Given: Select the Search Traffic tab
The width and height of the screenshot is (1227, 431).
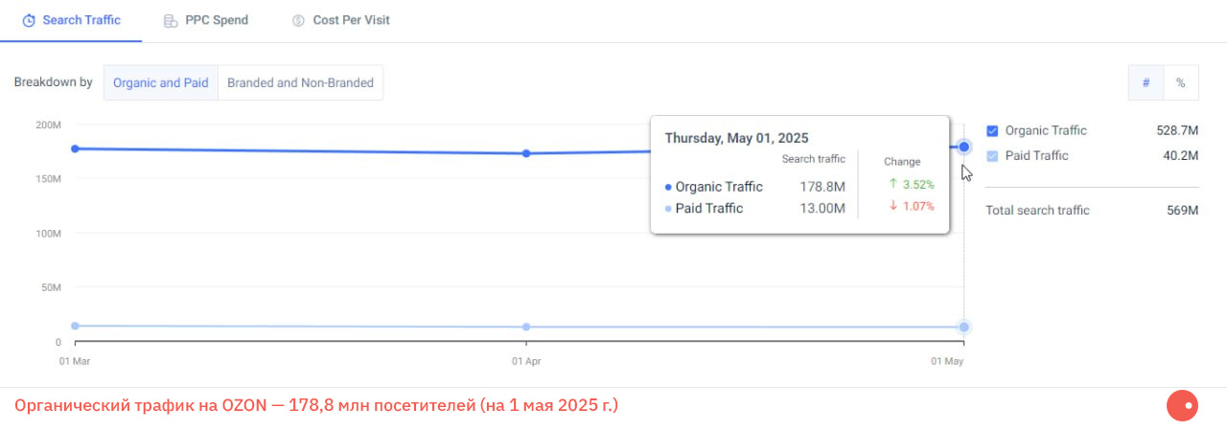Looking at the screenshot, I should point(81,20).
